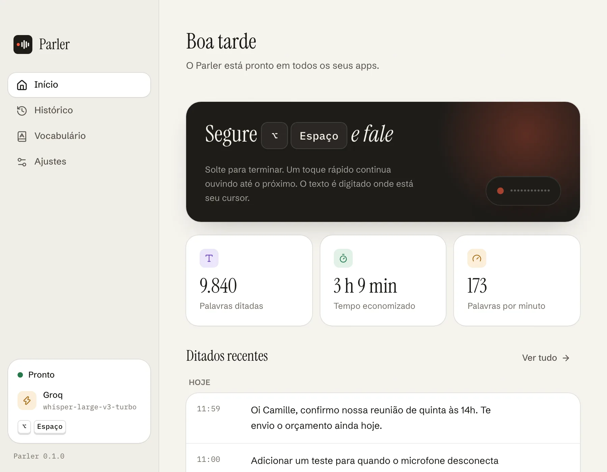Click the purple T icon on words card
Image resolution: width=607 pixels, height=472 pixels.
(x=209, y=258)
